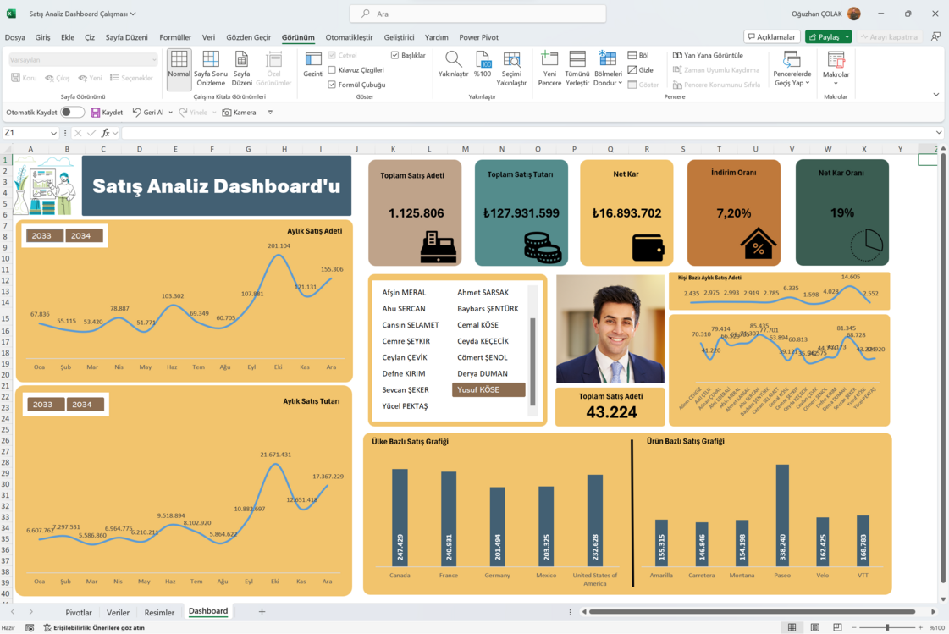Screen dimensions: 949x634
Task: Click the Ara search box
Action: pyautogui.click(x=477, y=14)
